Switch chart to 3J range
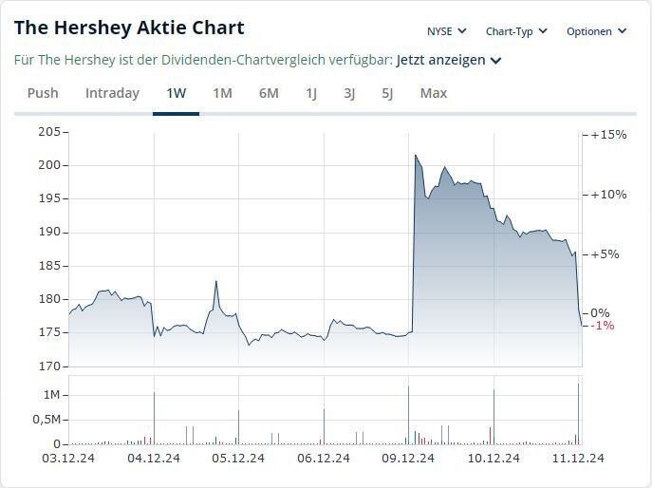The height and width of the screenshot is (488, 652). coord(349,93)
